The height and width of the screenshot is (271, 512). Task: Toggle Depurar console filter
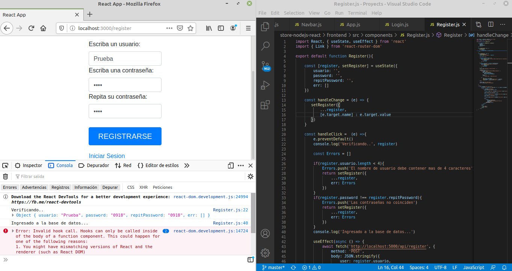click(110, 187)
